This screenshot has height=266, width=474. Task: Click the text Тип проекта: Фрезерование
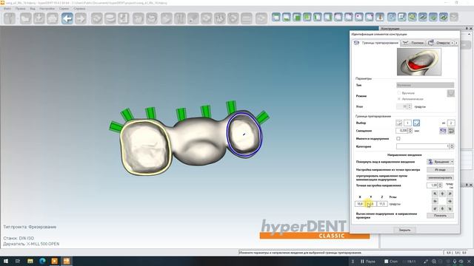30,227
